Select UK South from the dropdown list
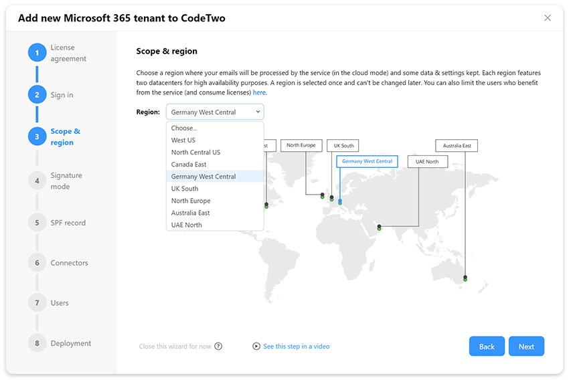 [215, 189]
